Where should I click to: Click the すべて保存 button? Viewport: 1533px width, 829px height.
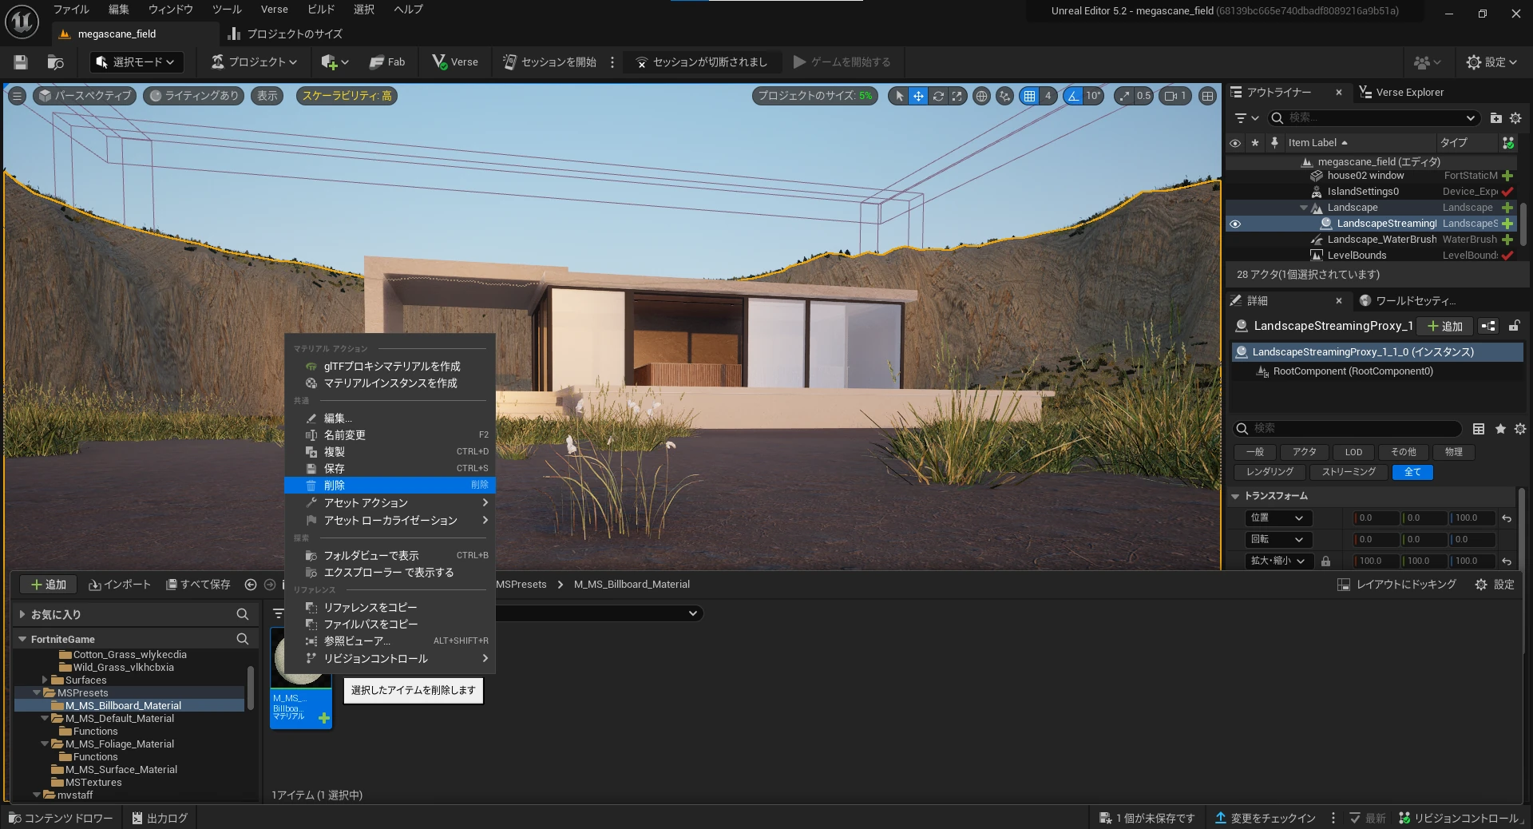tap(198, 585)
